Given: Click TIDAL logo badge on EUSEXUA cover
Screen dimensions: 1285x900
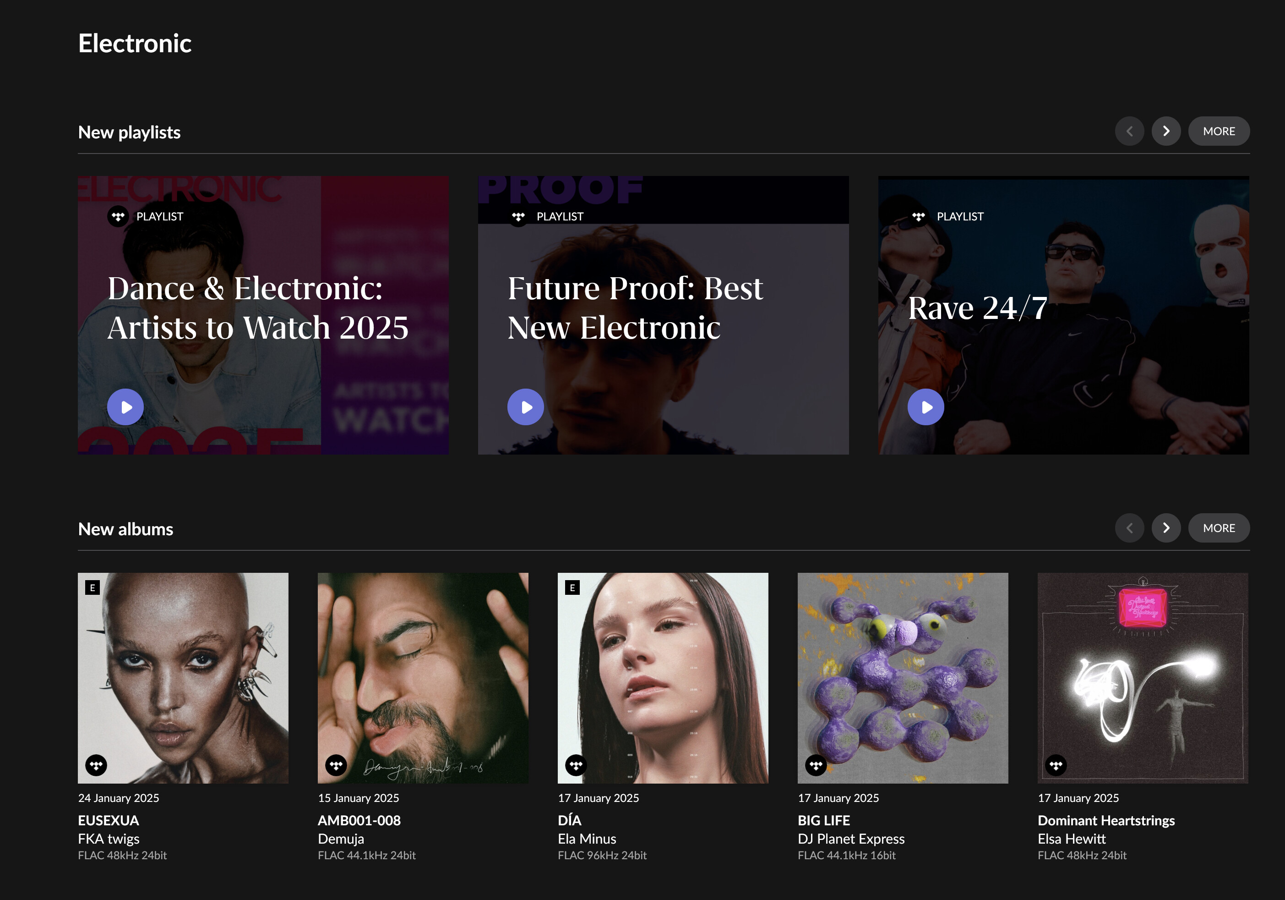Looking at the screenshot, I should coord(96,765).
